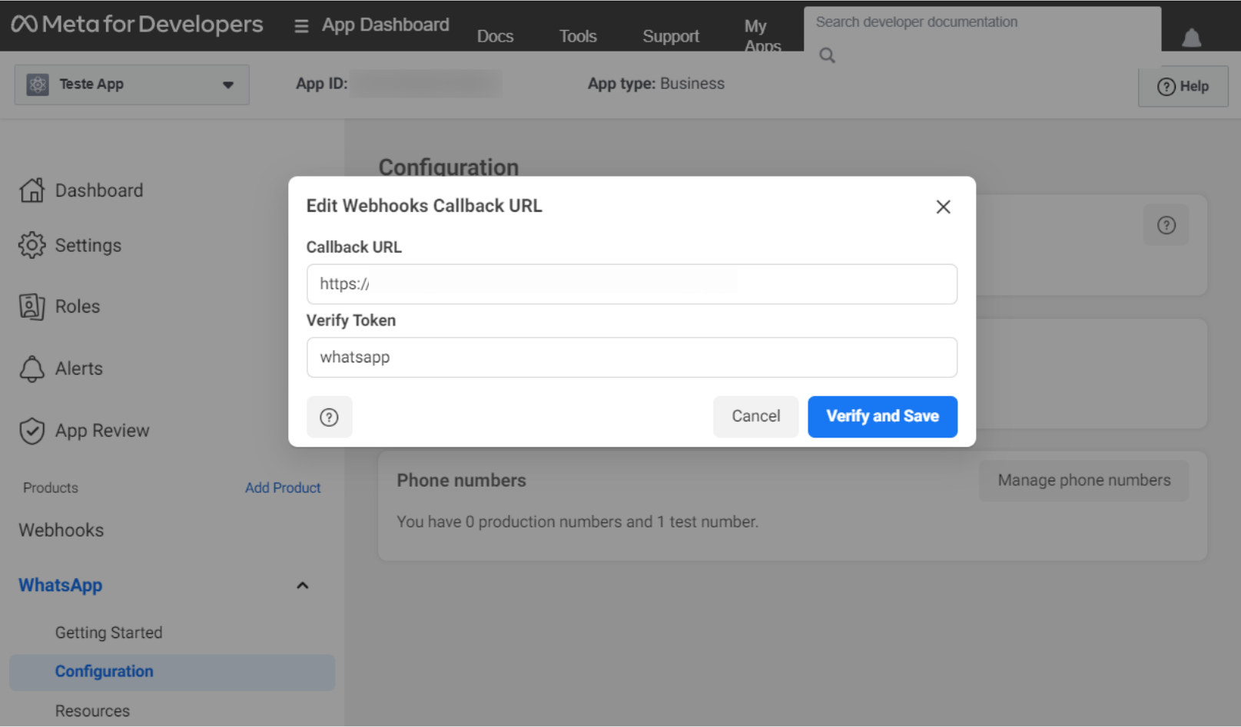This screenshot has height=727, width=1241.
Task: Click the App Review shield icon
Action: click(x=32, y=431)
